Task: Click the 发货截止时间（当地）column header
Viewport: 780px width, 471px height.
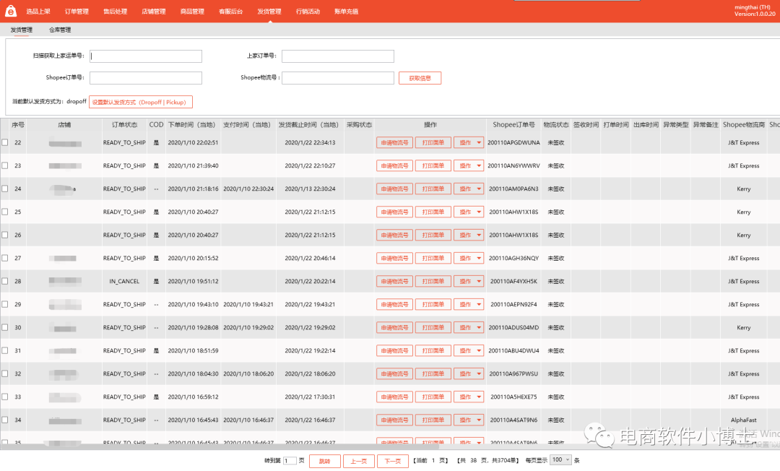Action: click(309, 125)
